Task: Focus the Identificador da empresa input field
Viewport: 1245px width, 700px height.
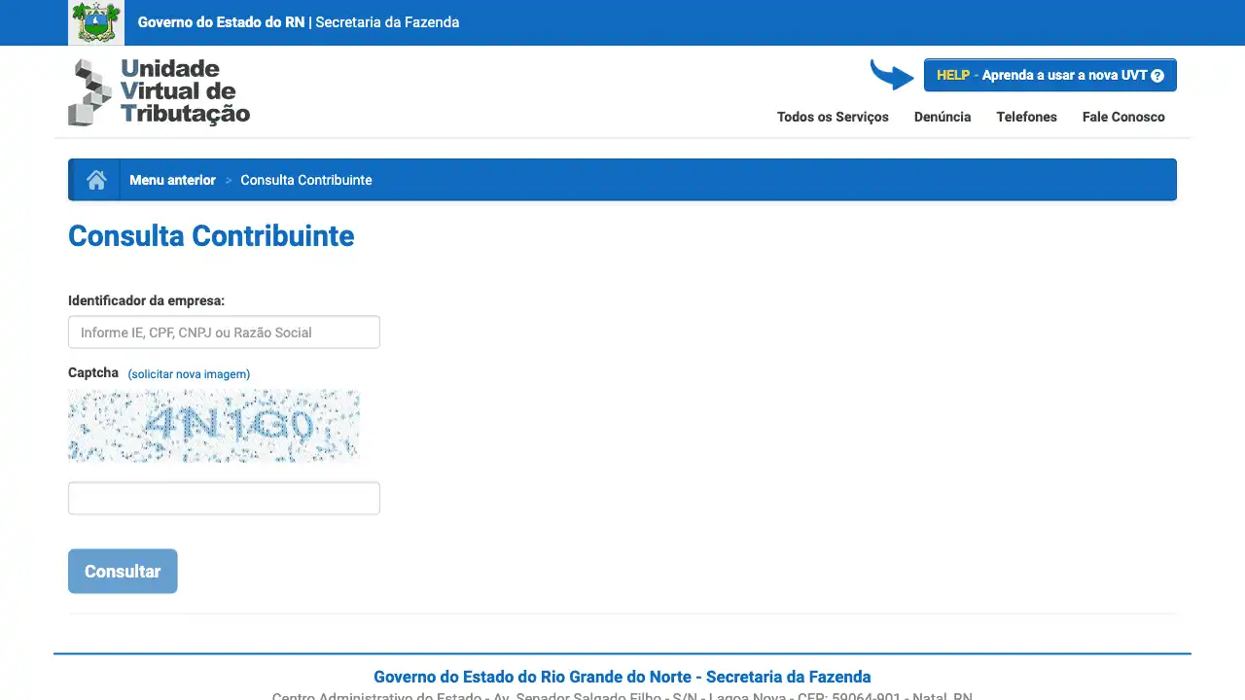Action: tap(224, 332)
